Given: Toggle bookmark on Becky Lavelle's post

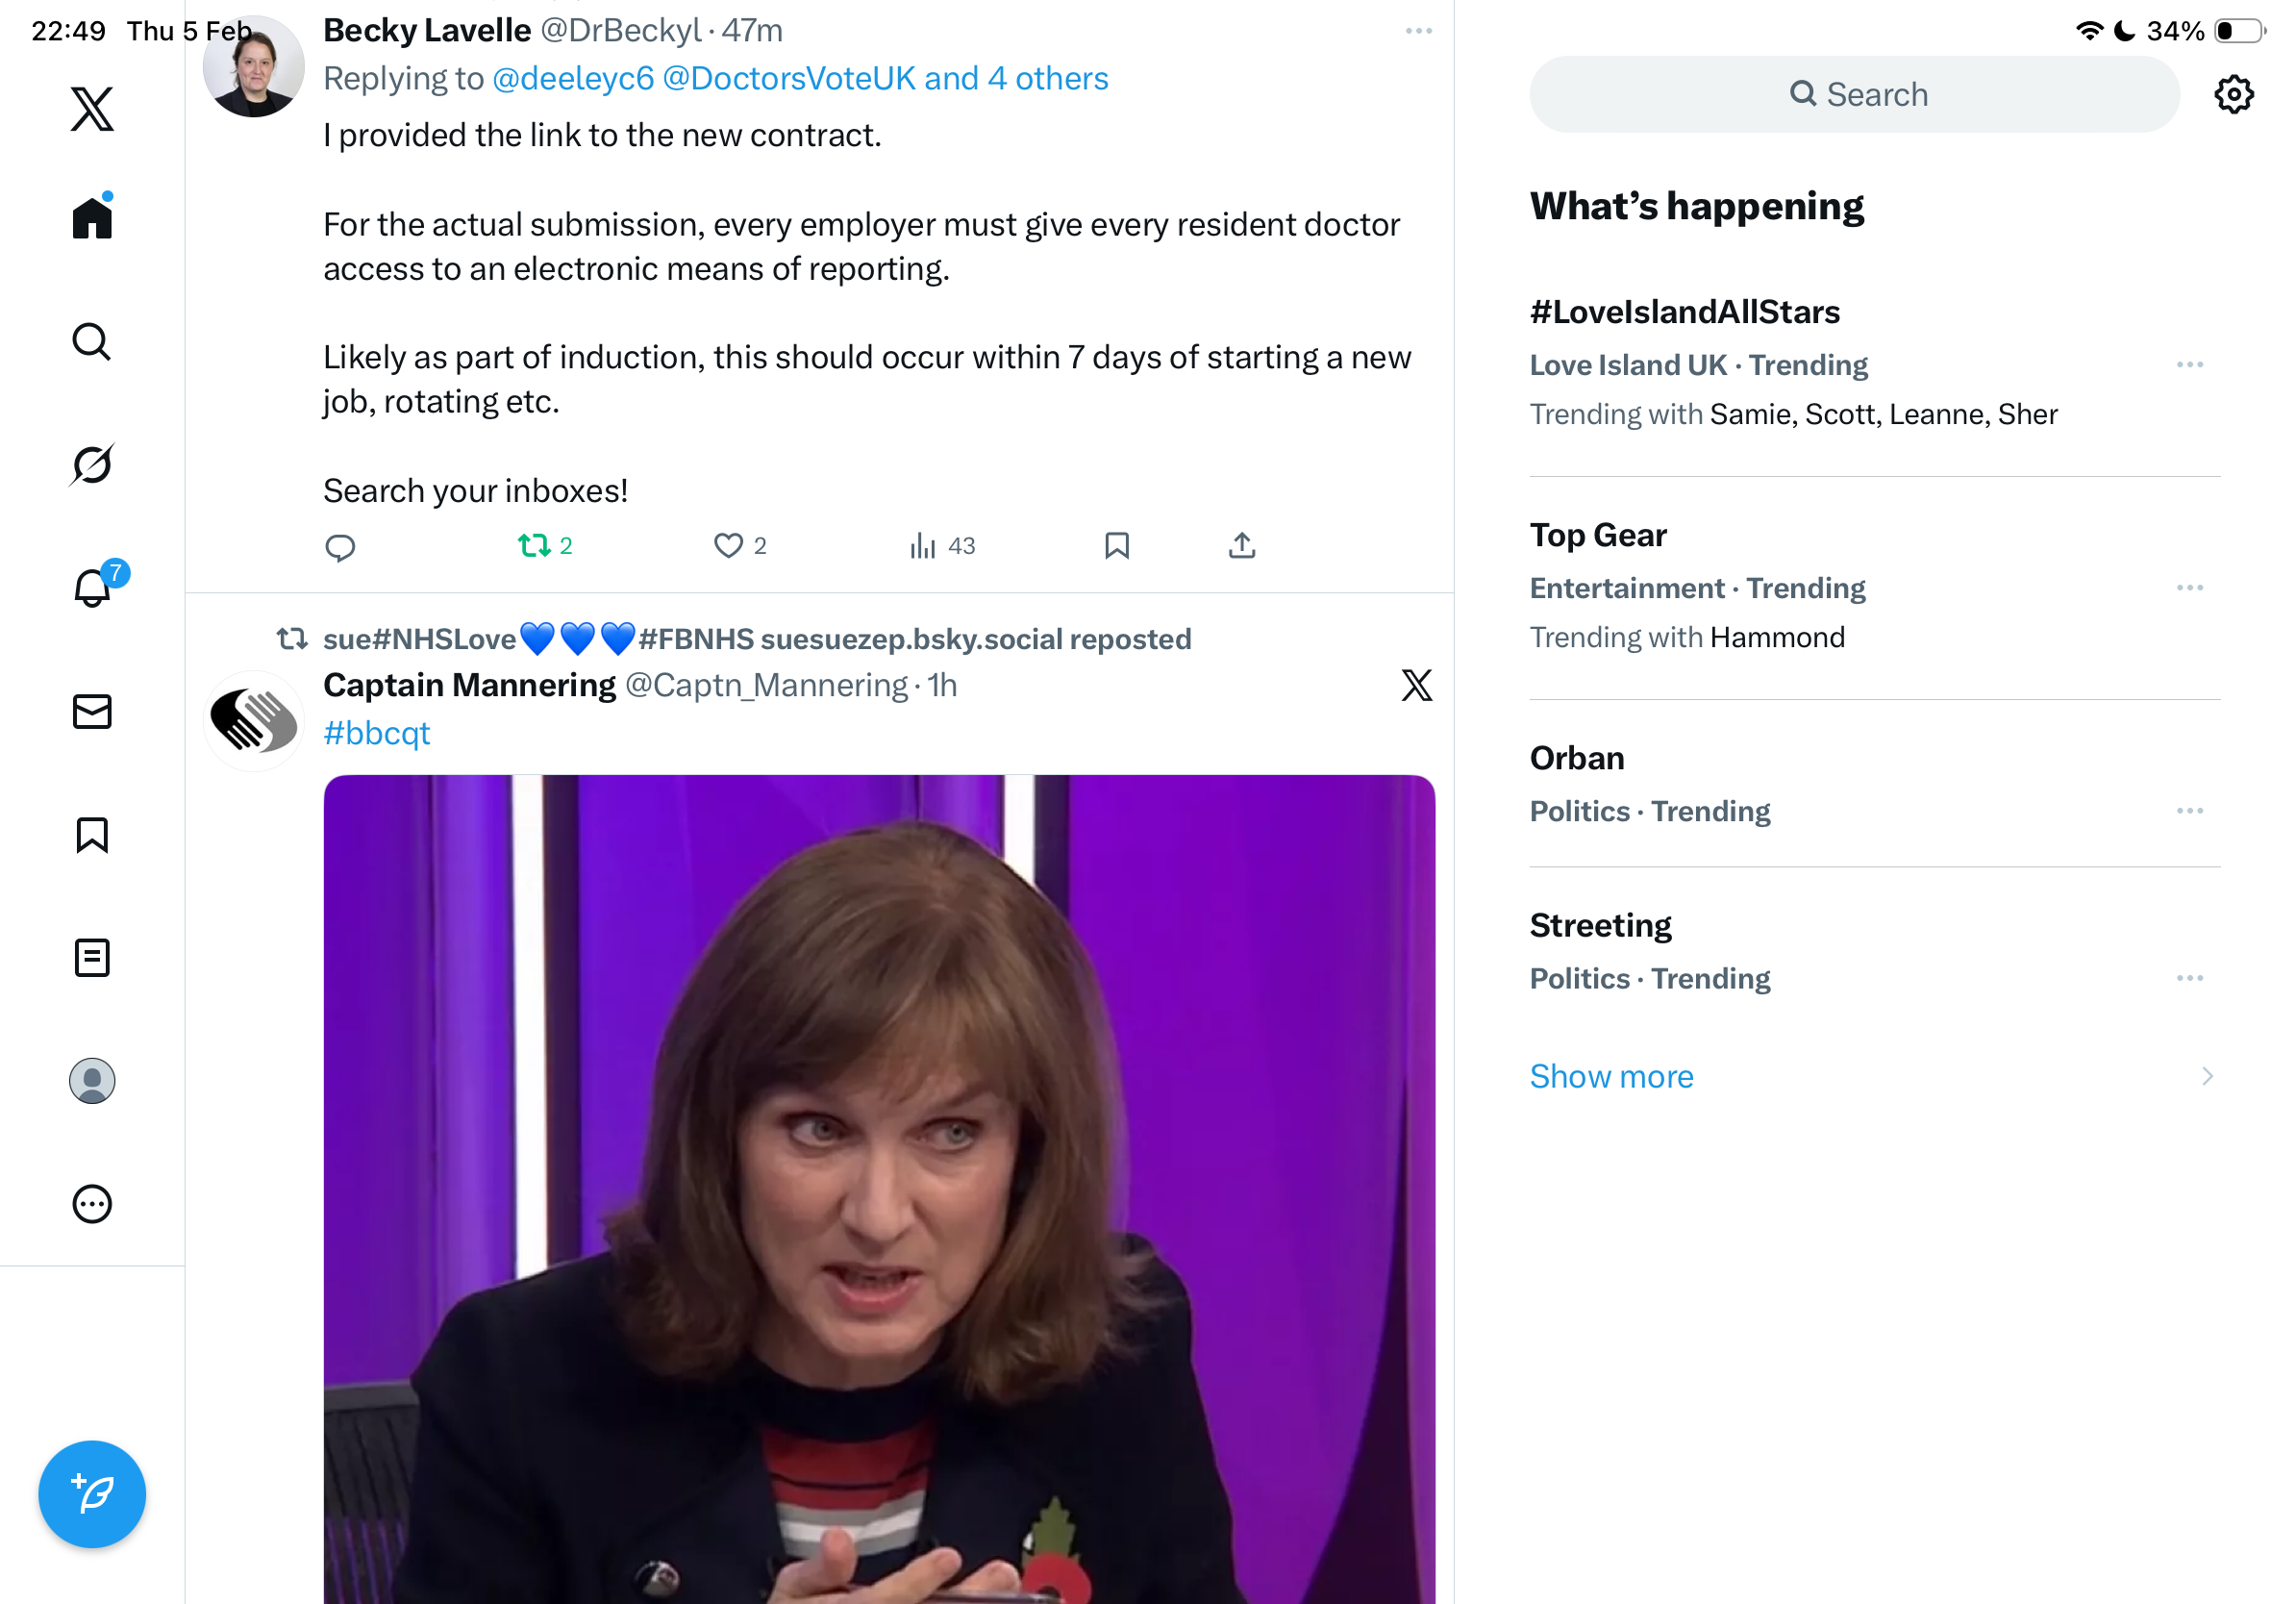Looking at the screenshot, I should coord(1117,545).
